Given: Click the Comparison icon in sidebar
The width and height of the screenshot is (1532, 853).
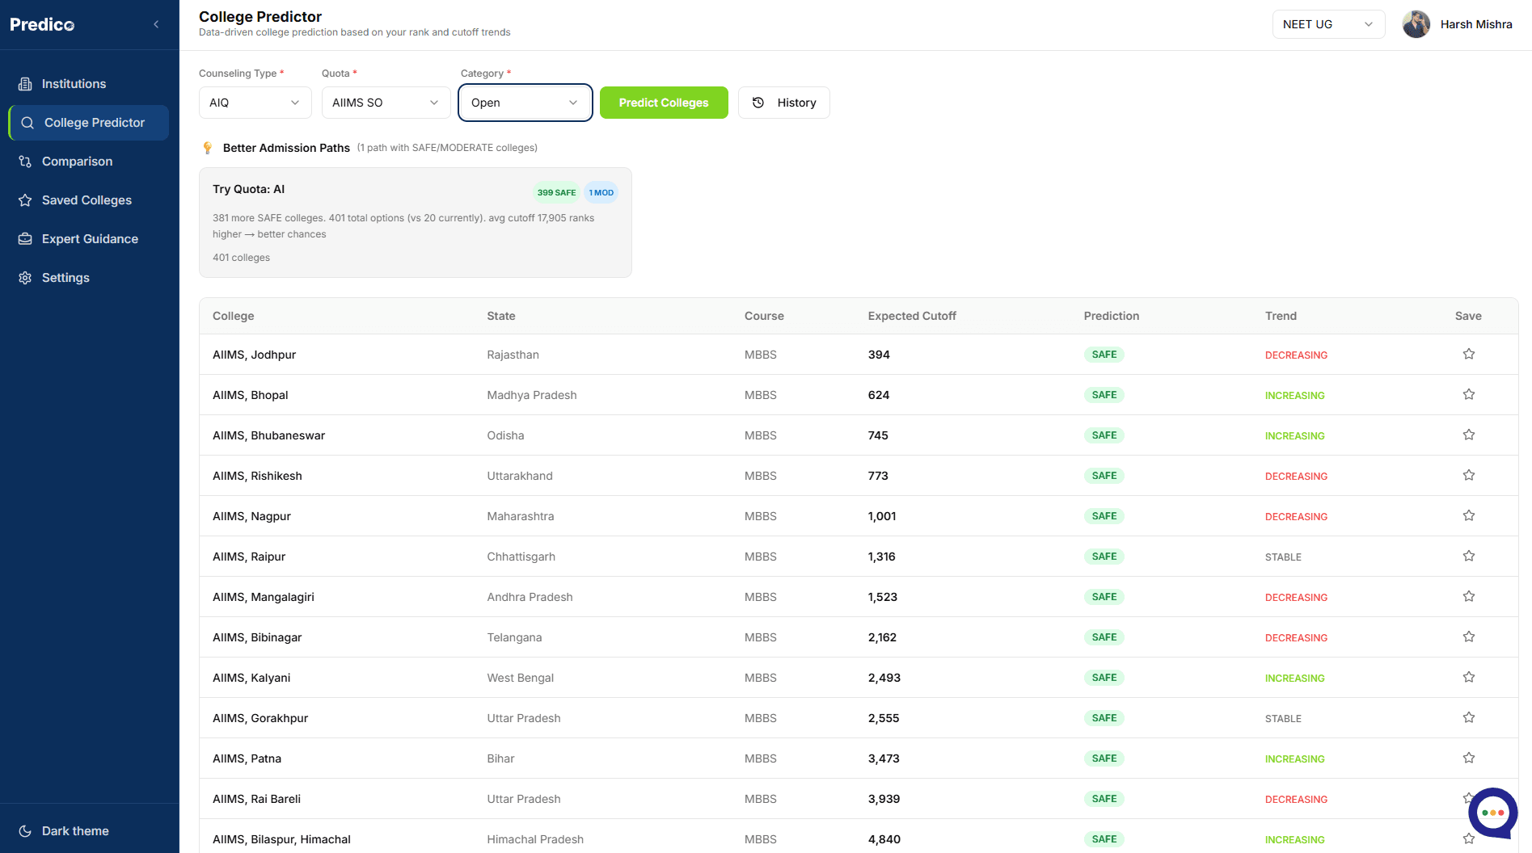Looking at the screenshot, I should point(25,162).
